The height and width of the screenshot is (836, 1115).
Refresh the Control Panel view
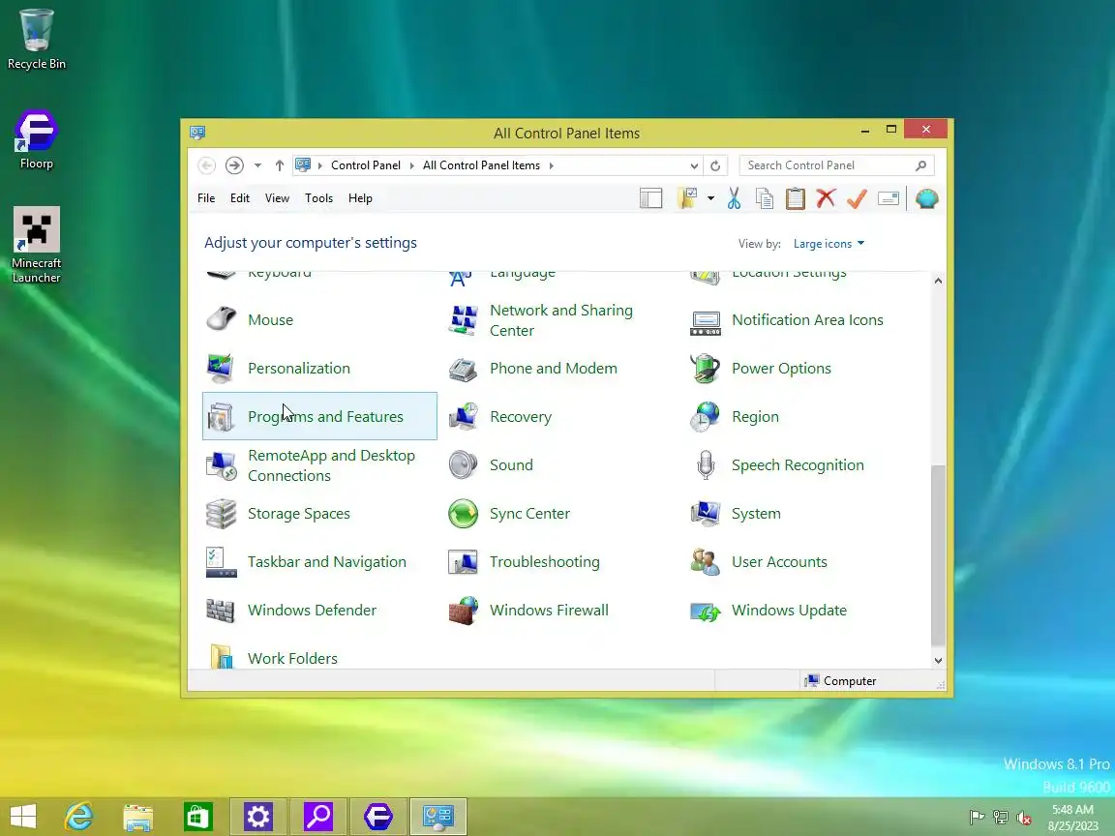tap(715, 165)
